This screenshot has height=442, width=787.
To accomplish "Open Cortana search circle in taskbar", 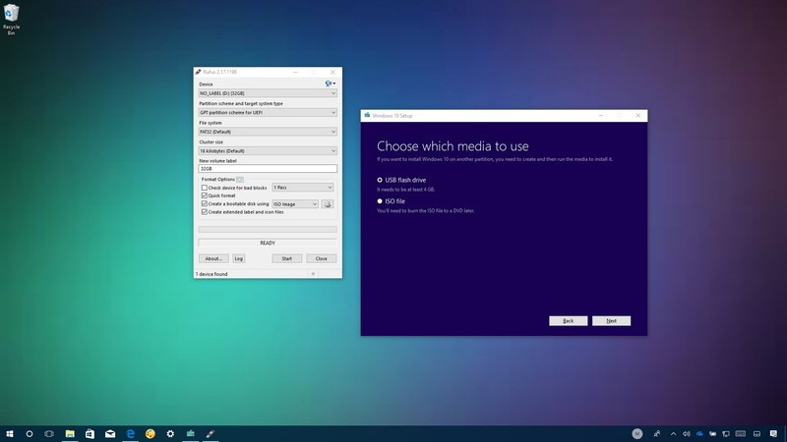I will [30, 433].
